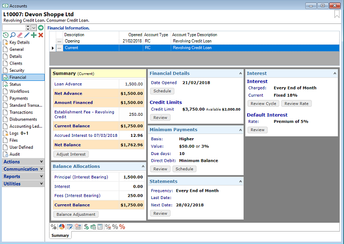Click the history clock icon
The height and width of the screenshot is (244, 344).
point(5,35)
